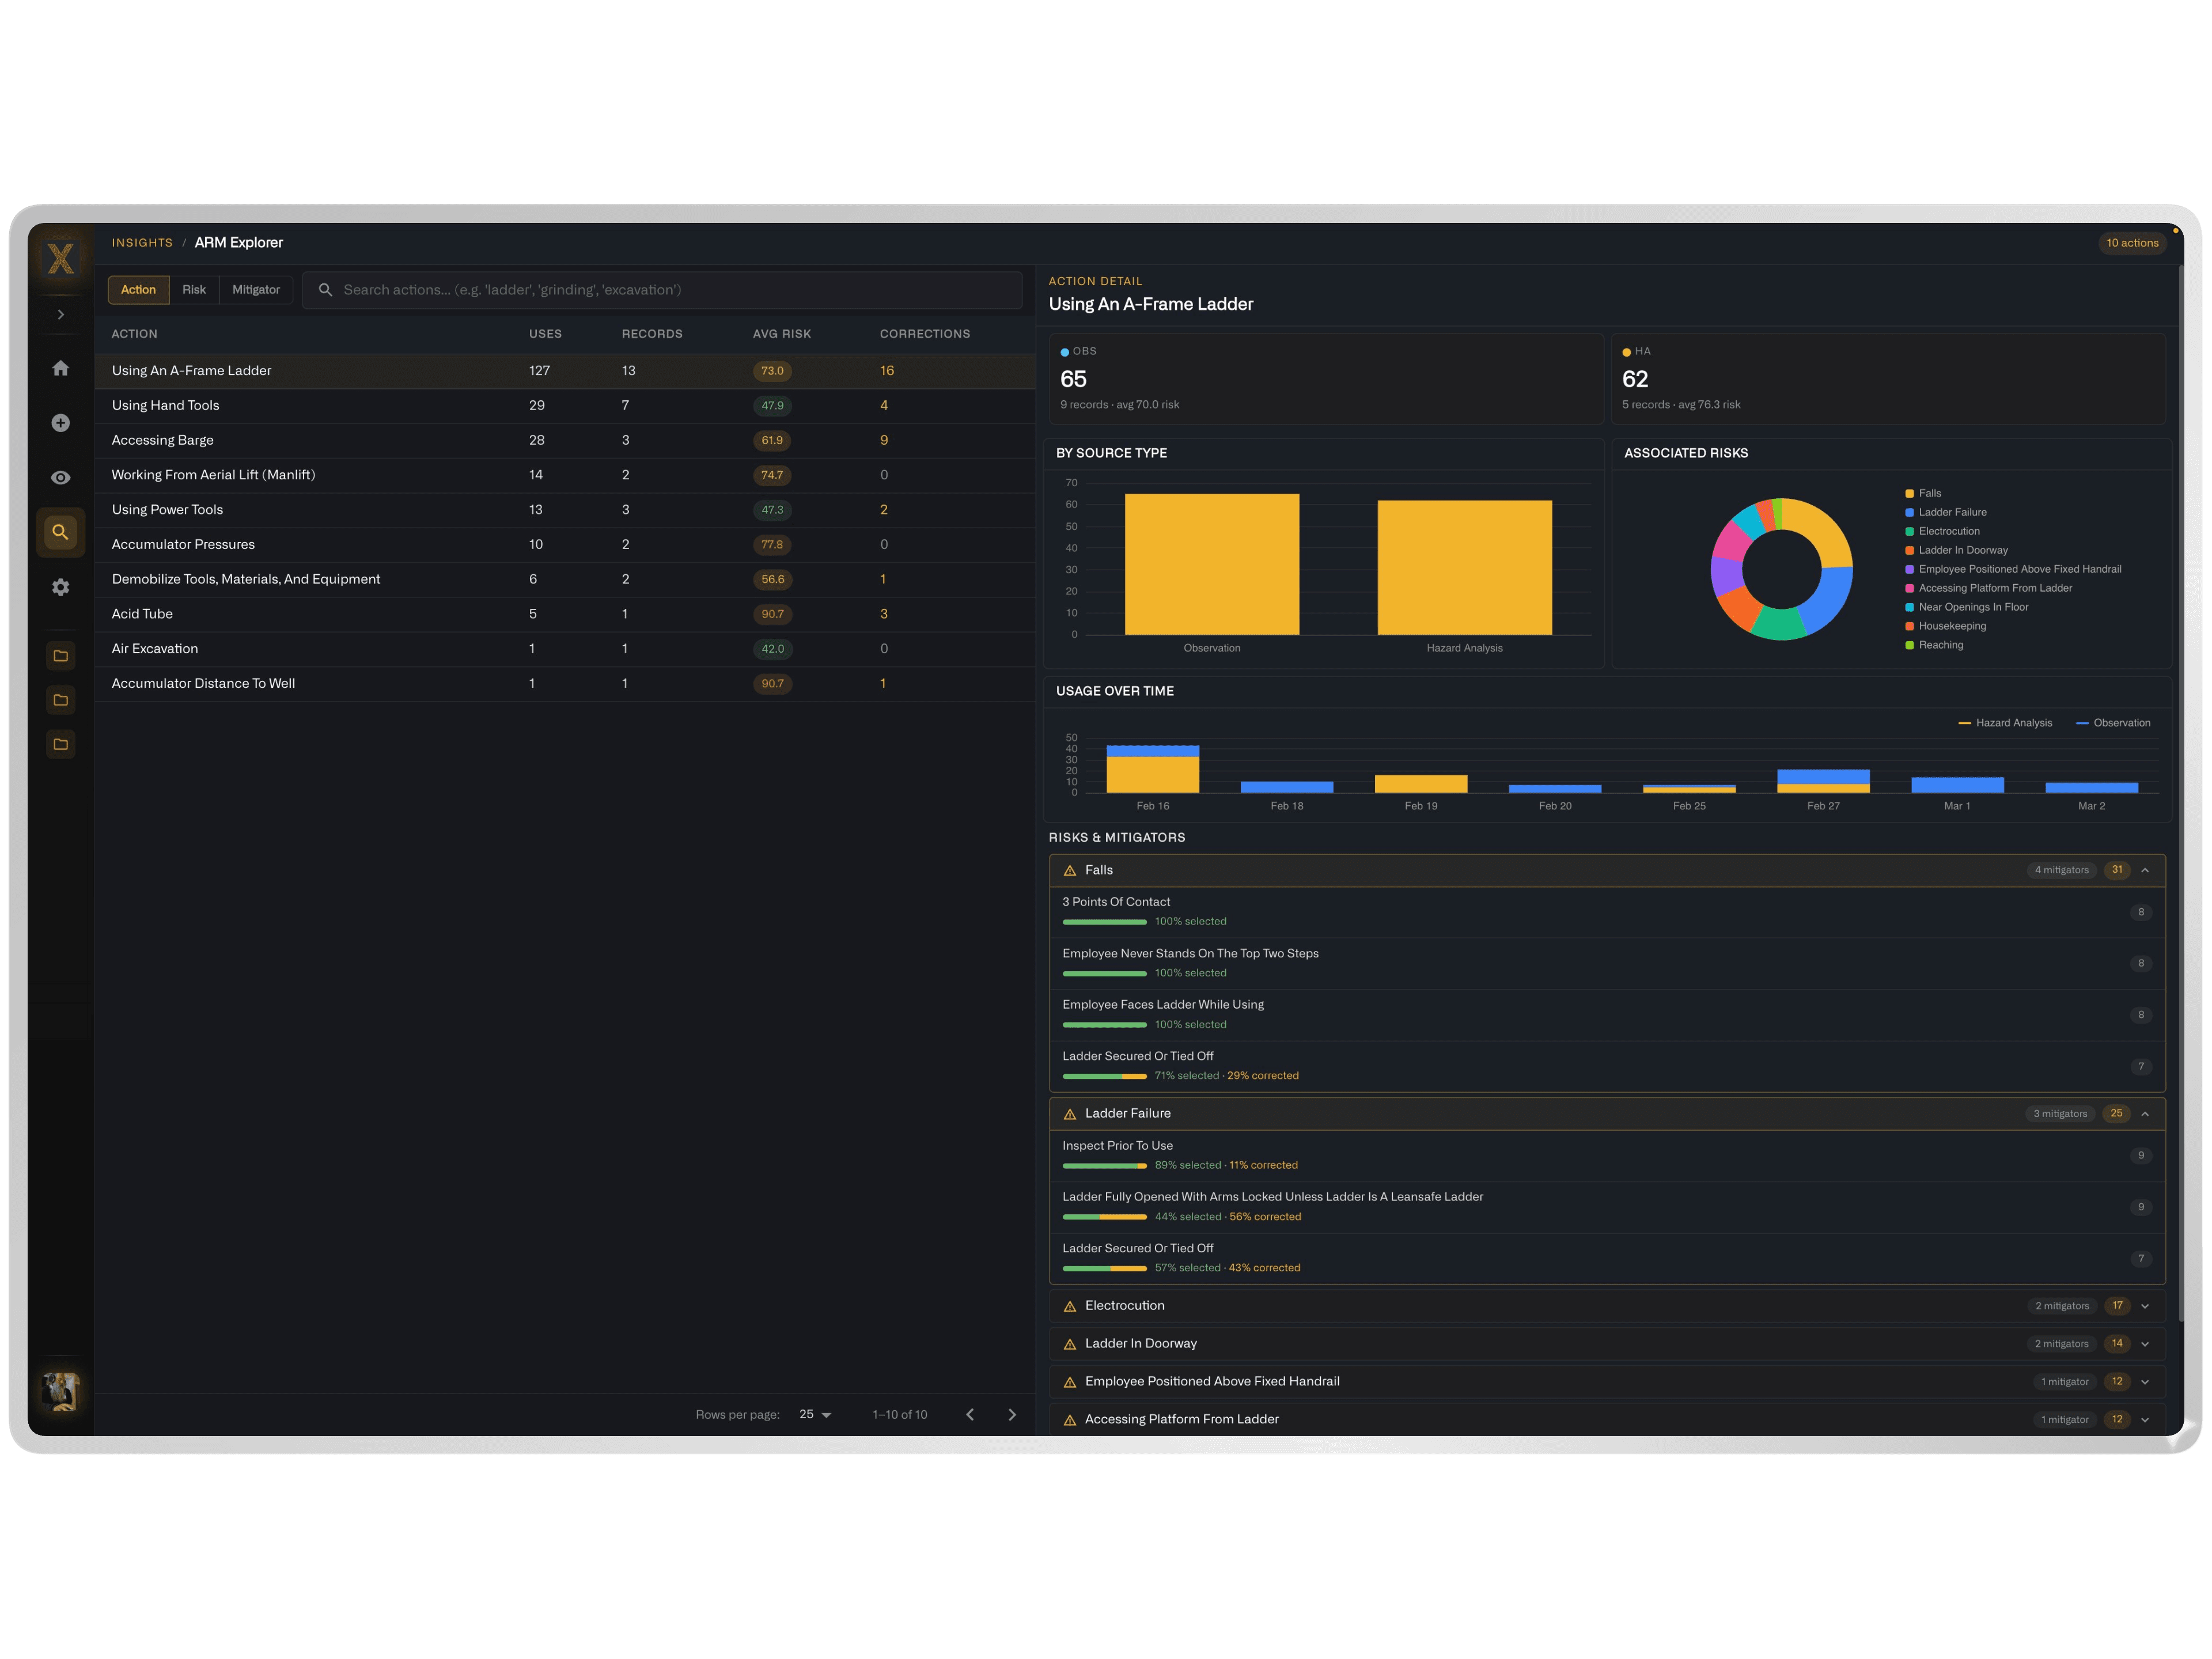Sort by the RECORDS column header
This screenshot has height=1659, width=2212.
652,334
